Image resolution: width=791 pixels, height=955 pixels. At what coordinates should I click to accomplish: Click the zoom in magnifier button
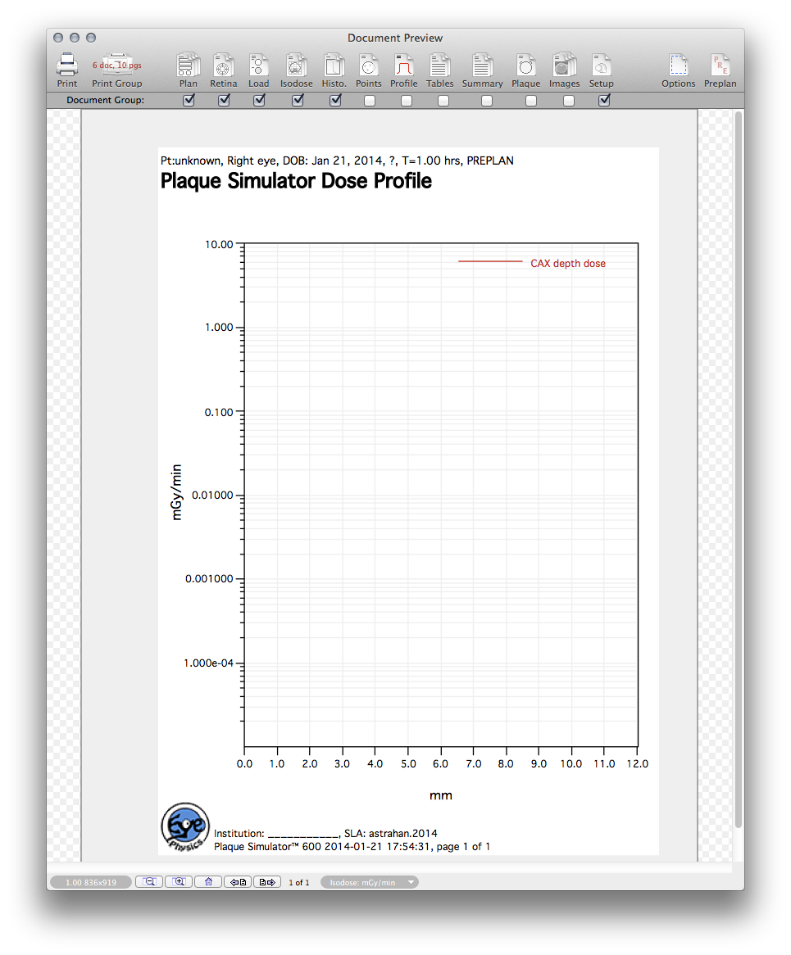(x=179, y=882)
